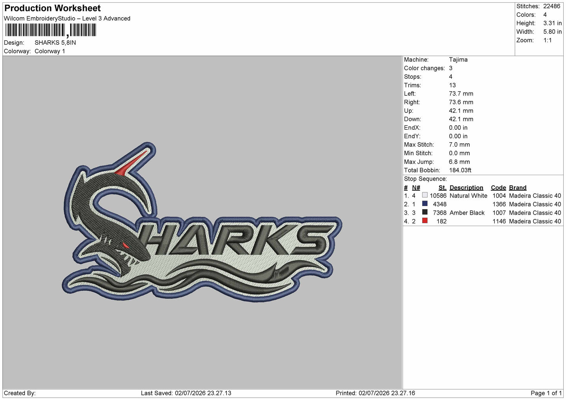Click the stitch count '7368'
This screenshot has width=566, height=400.
[x=439, y=213]
